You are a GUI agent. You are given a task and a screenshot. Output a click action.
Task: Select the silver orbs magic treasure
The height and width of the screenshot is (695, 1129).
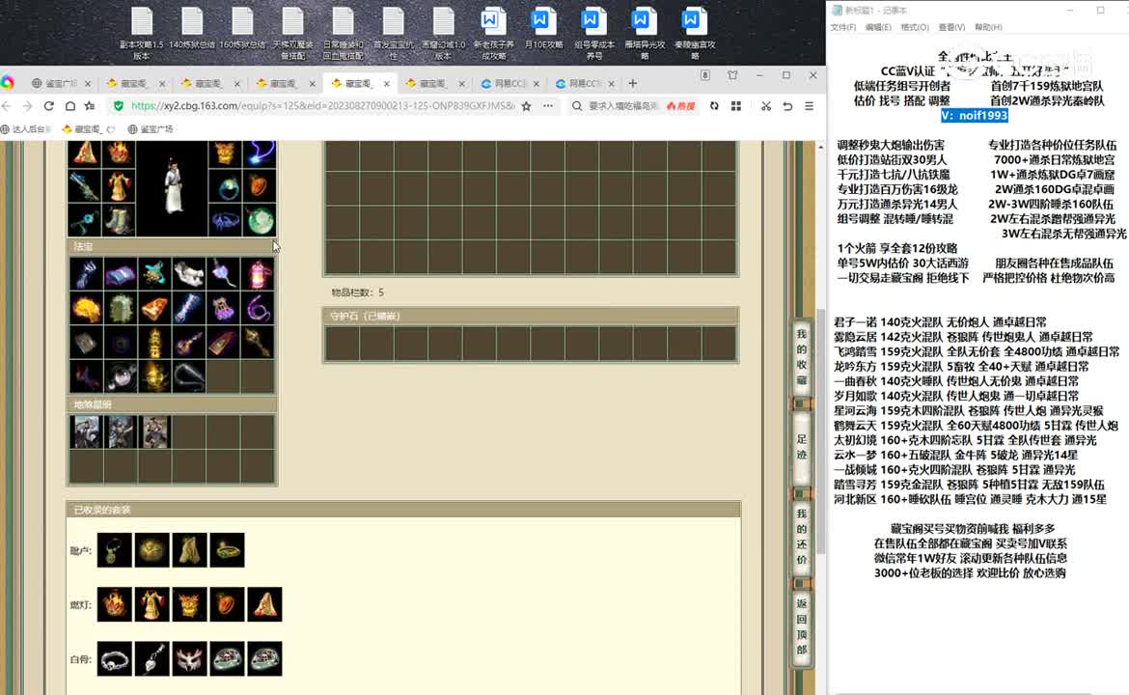[x=120, y=376]
